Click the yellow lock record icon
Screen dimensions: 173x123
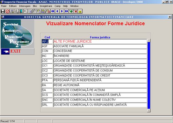(80, 11)
